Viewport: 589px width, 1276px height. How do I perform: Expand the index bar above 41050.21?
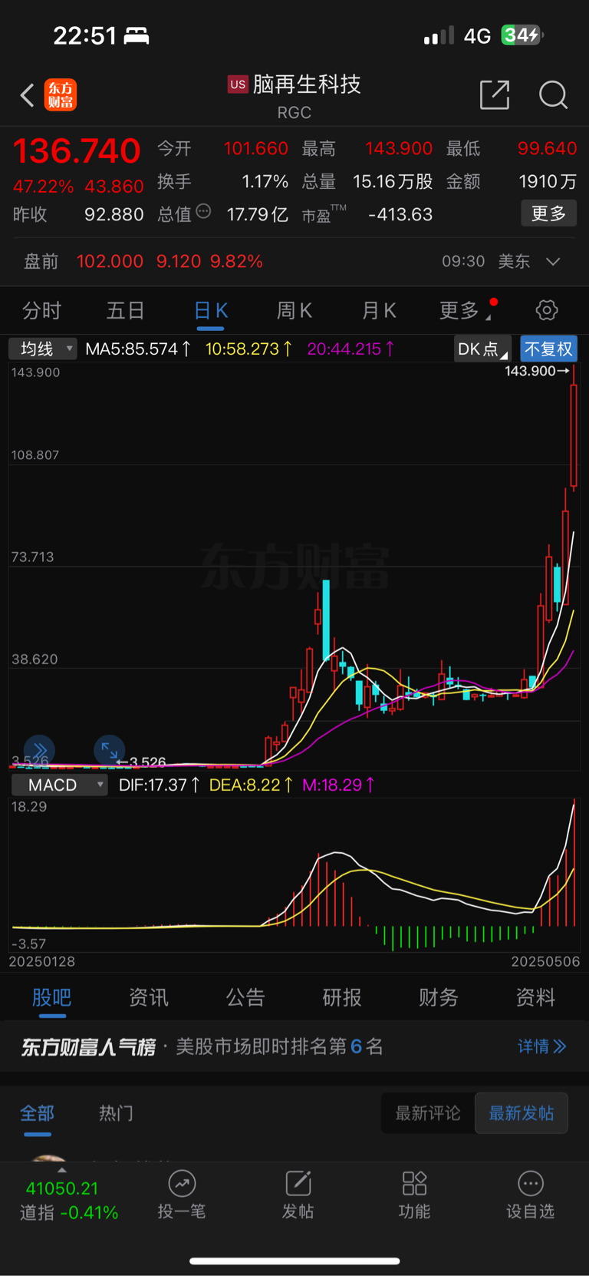(x=62, y=1170)
